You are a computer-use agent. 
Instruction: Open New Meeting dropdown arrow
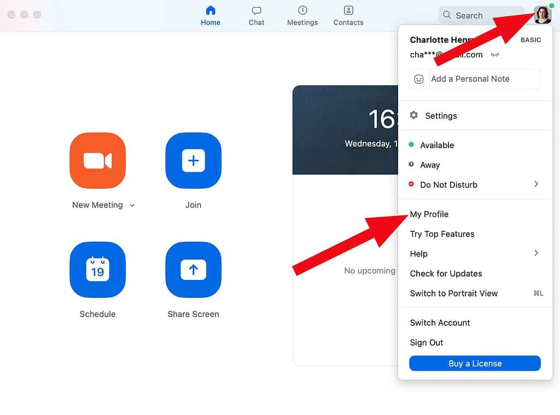pos(132,206)
